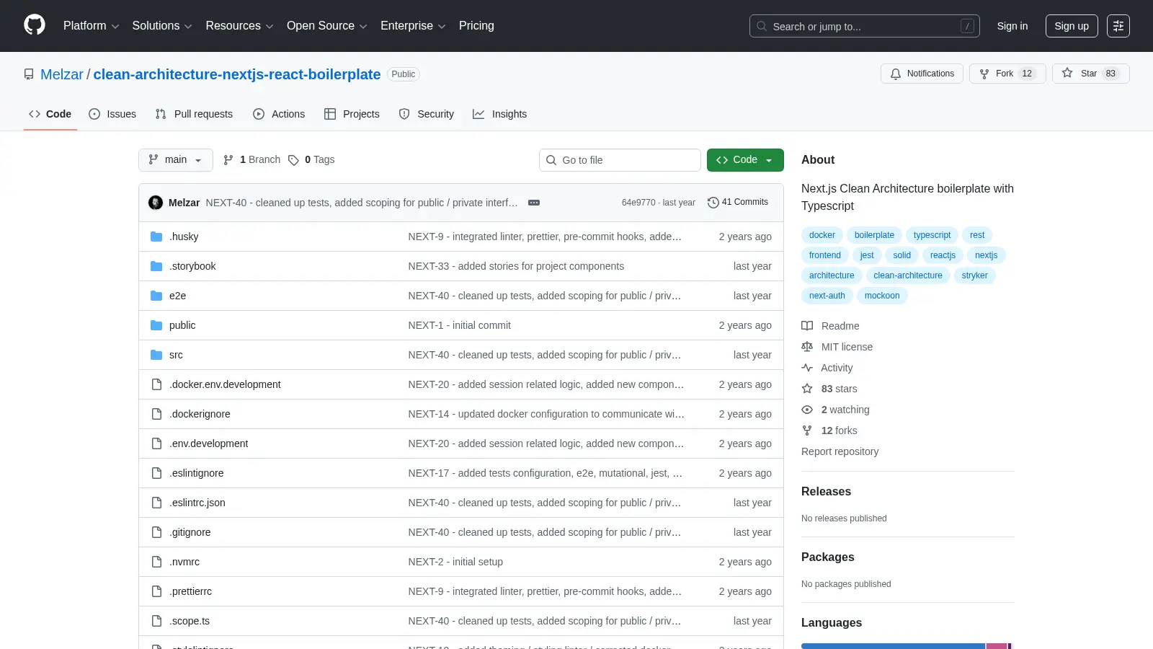The width and height of the screenshot is (1153, 649).
Task: Click the languages breakdown color bar
Action: click(x=907, y=646)
